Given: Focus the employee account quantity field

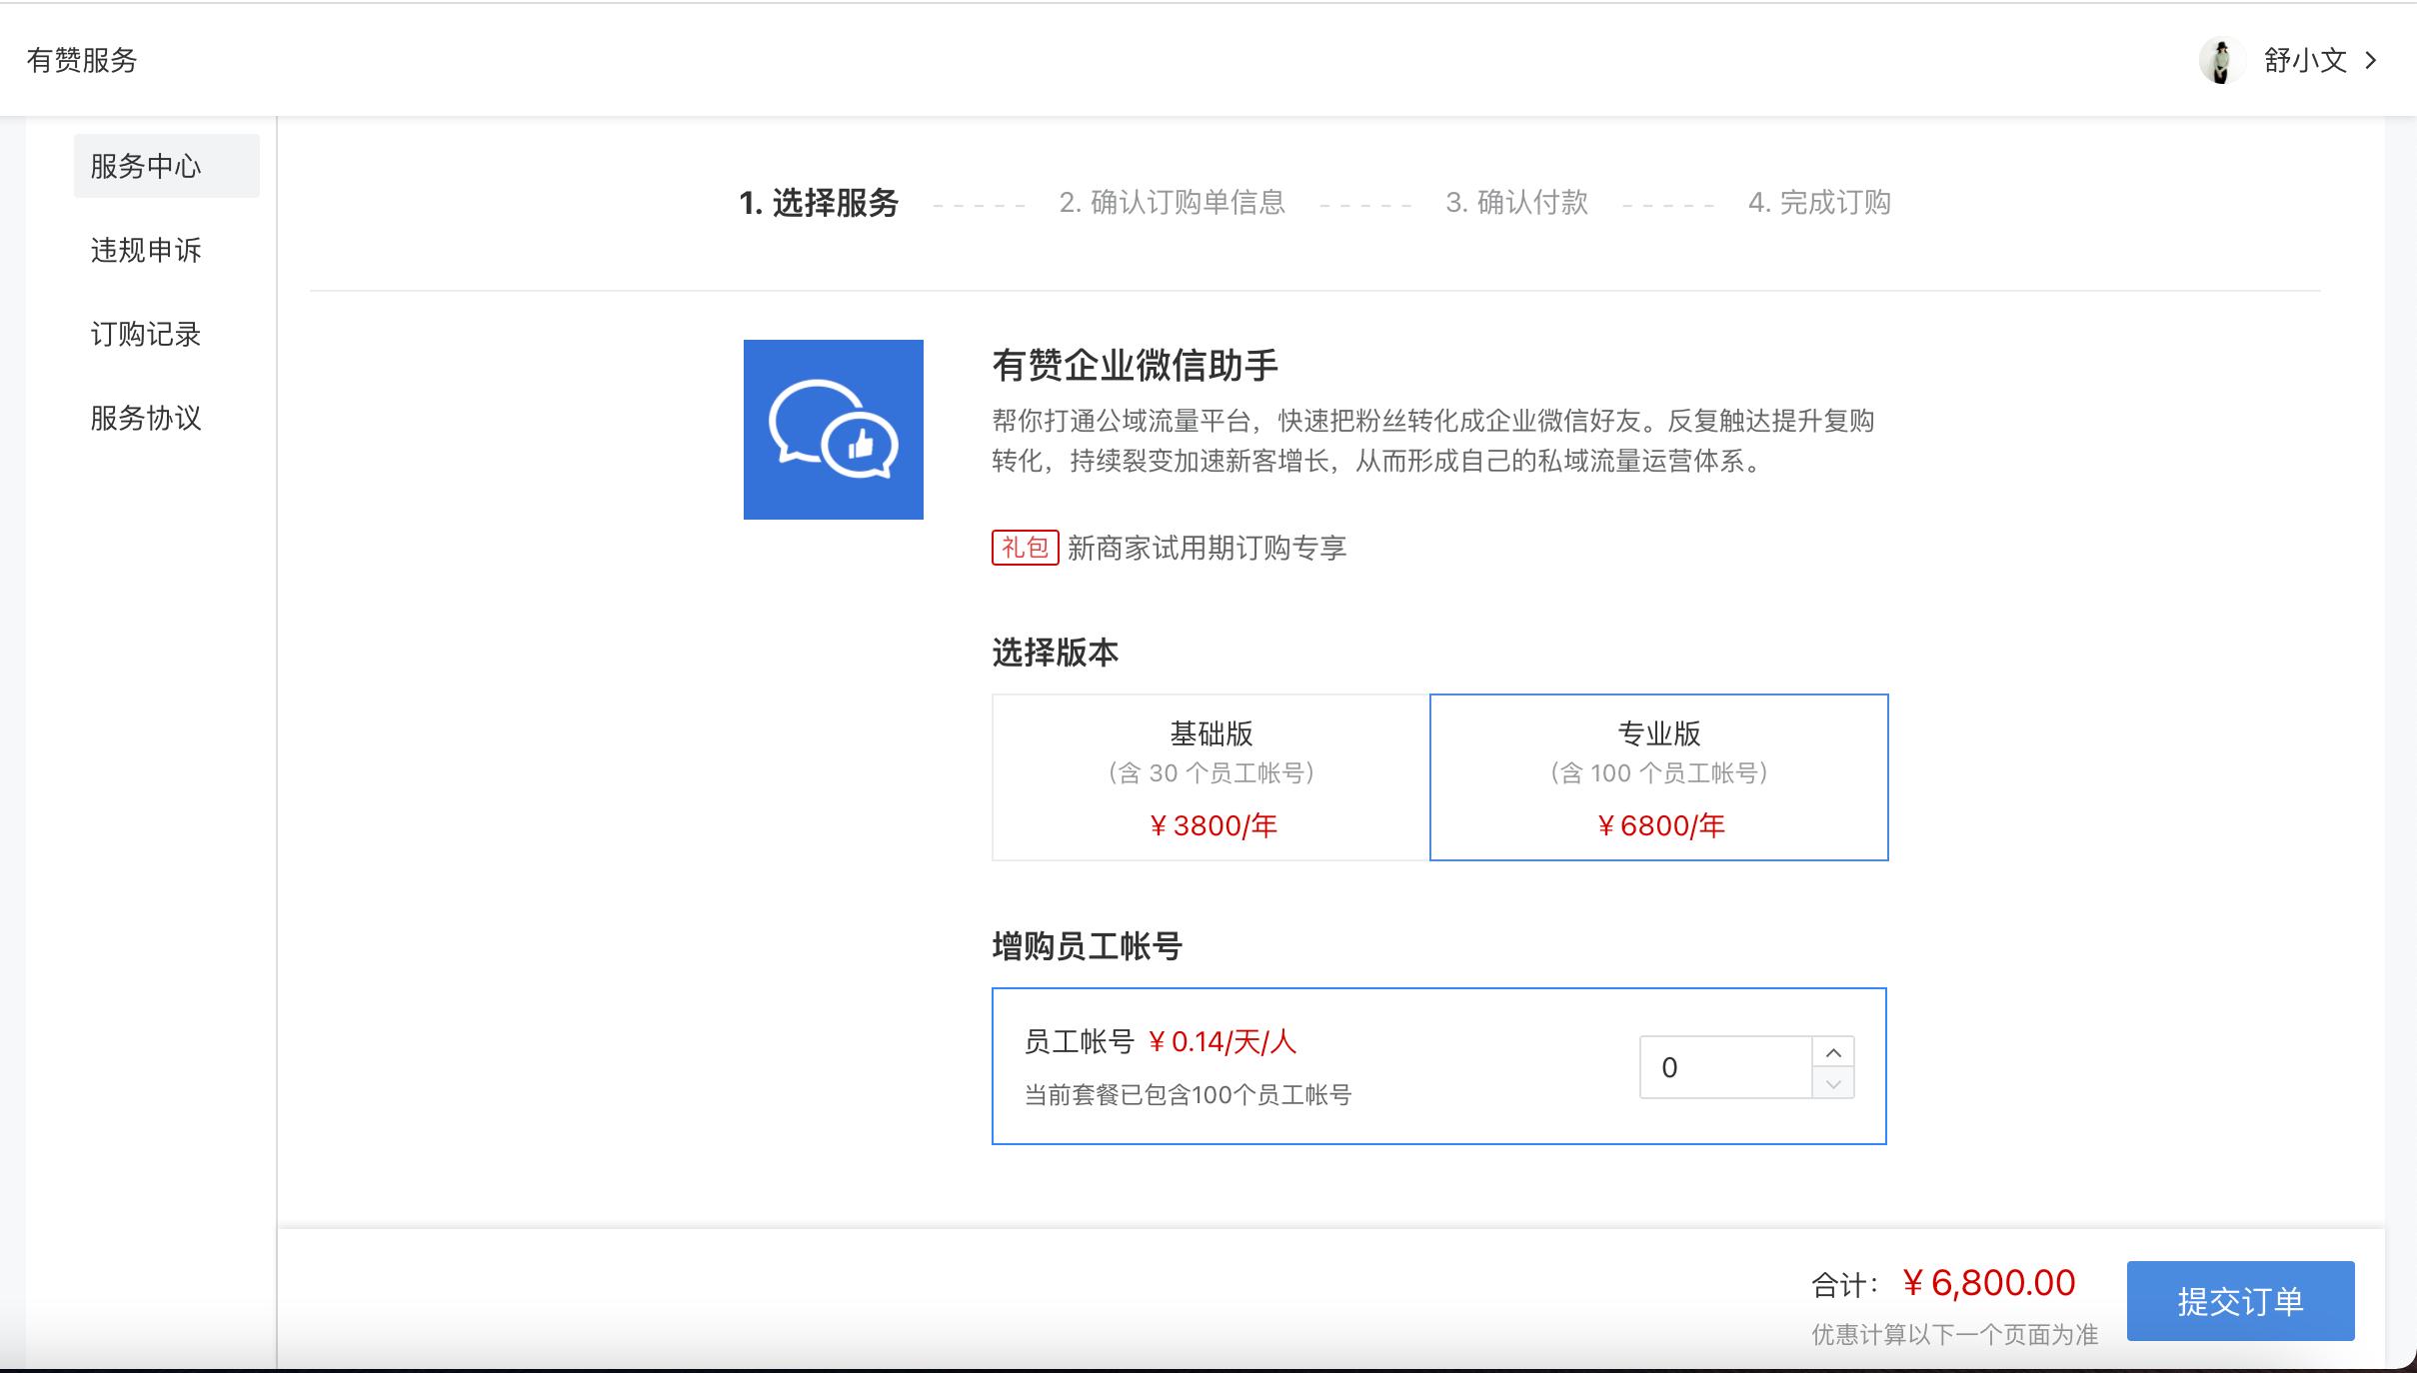Looking at the screenshot, I should [1726, 1067].
